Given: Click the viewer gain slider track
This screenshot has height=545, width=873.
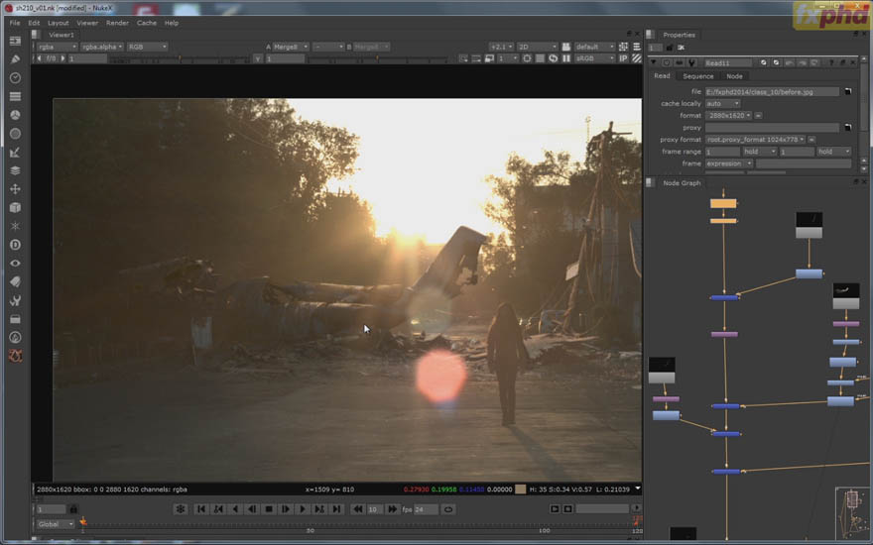Looking at the screenshot, I should pos(181,58).
